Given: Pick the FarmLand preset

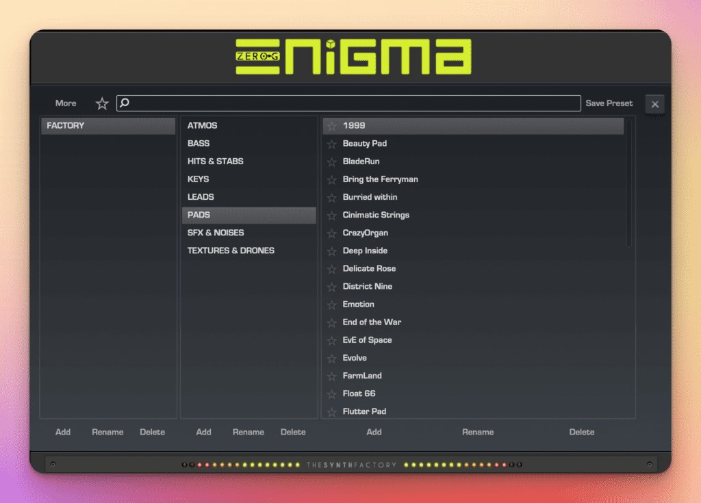Looking at the screenshot, I should point(474,376).
